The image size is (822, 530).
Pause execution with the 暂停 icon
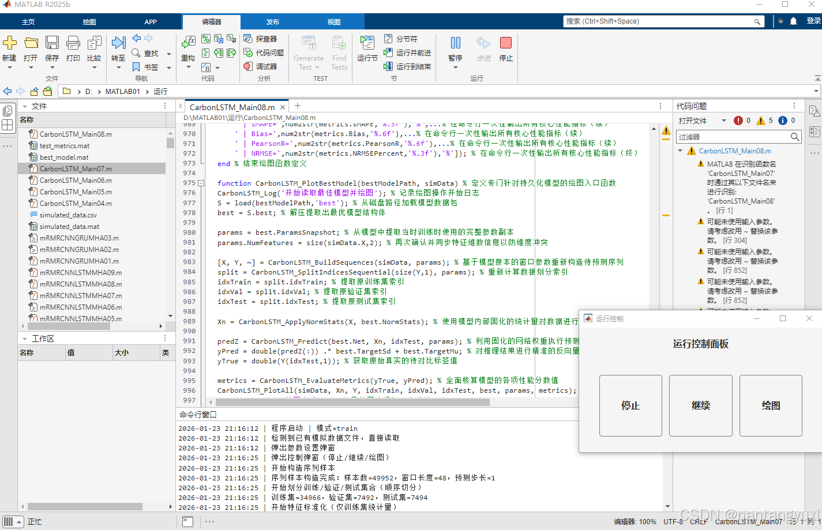(x=456, y=43)
